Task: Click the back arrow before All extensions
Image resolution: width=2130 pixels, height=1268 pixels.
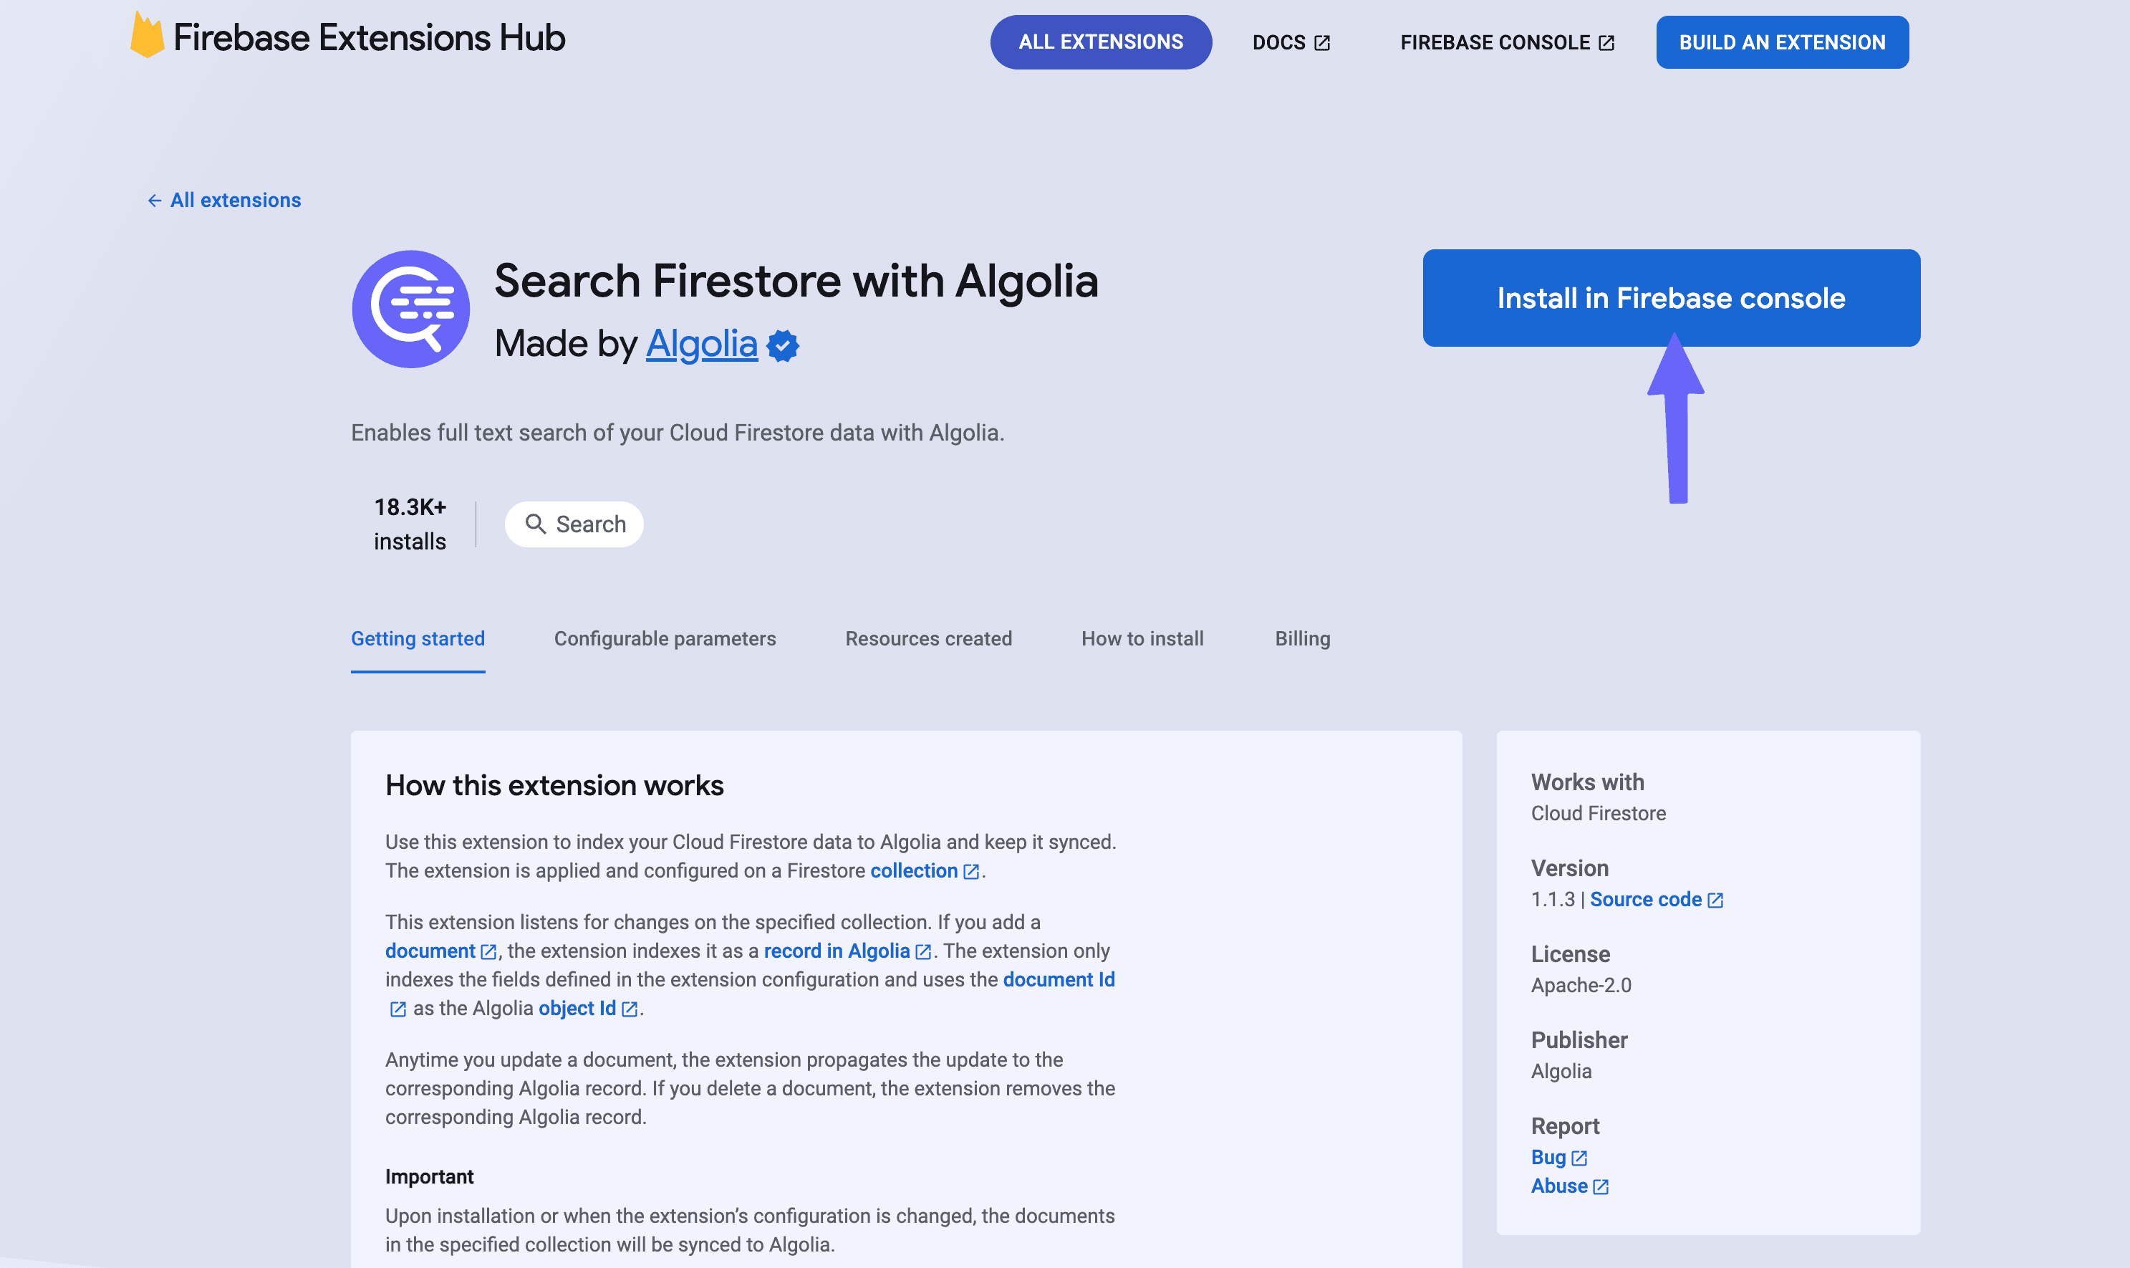Action: (155, 200)
